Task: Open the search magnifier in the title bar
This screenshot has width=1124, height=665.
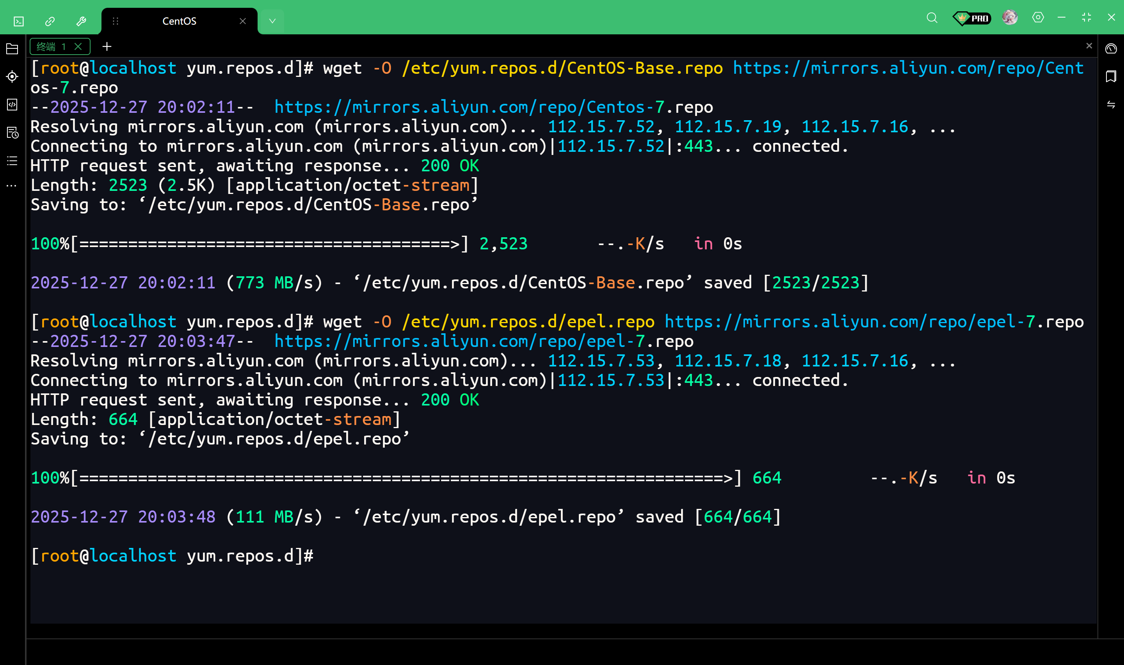Action: click(932, 18)
